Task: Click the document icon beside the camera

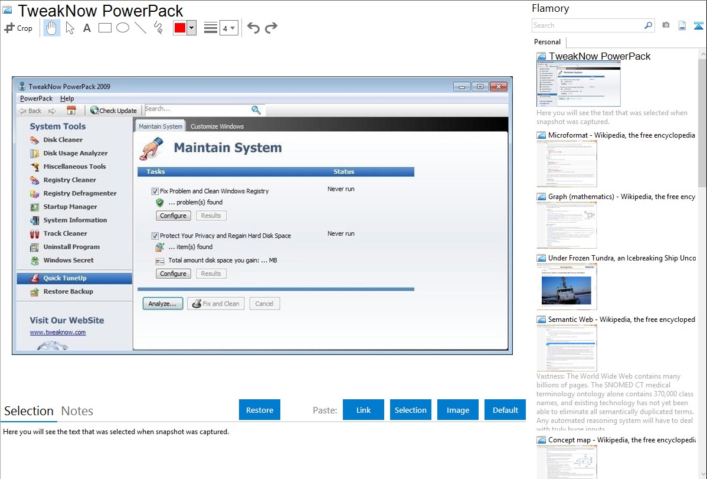Action: click(x=682, y=25)
